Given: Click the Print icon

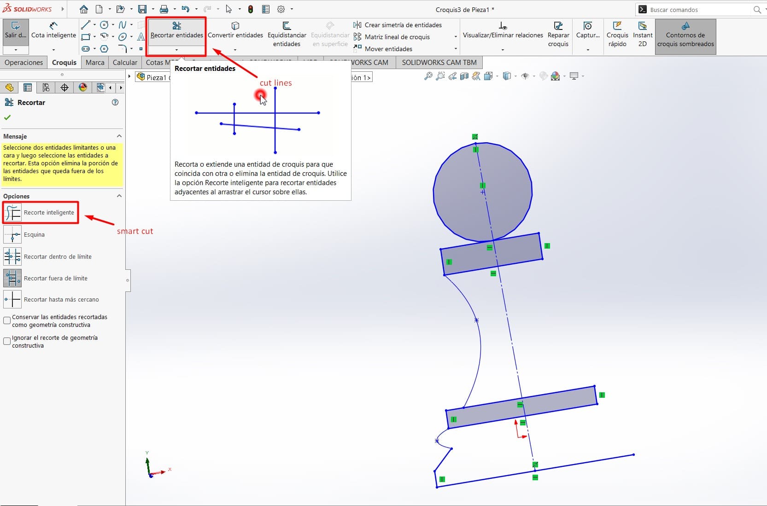Looking at the screenshot, I should click(164, 9).
